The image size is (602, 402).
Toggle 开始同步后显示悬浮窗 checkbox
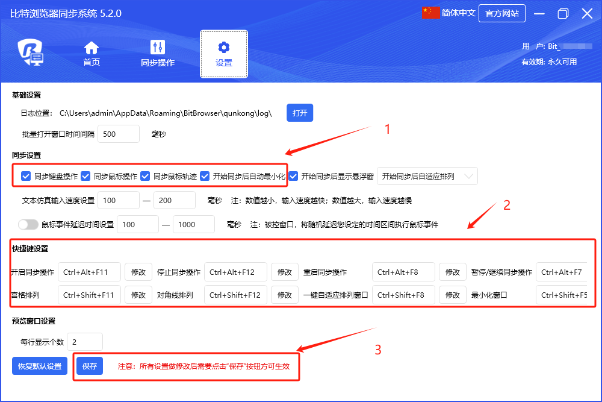coord(293,177)
